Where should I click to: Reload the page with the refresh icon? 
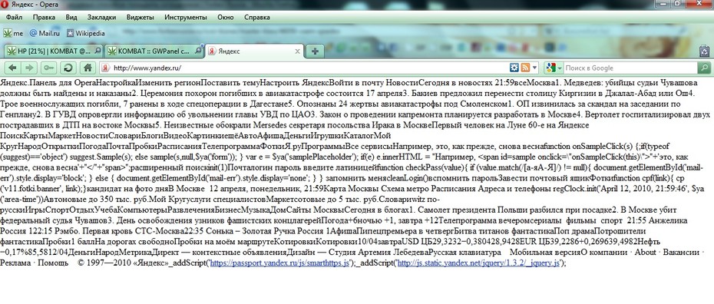point(68,68)
